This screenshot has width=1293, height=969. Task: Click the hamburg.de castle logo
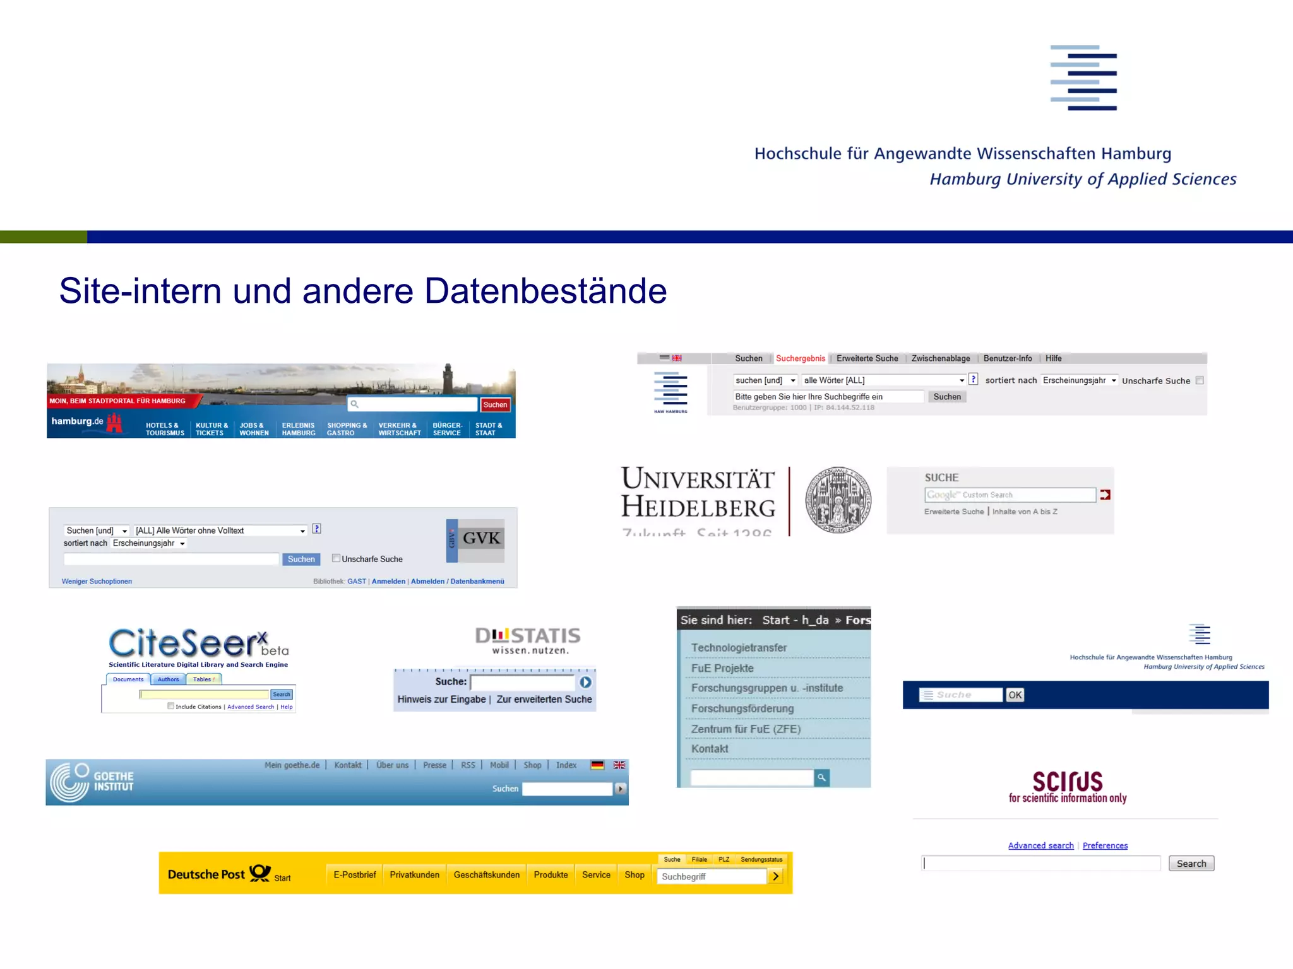coord(114,422)
